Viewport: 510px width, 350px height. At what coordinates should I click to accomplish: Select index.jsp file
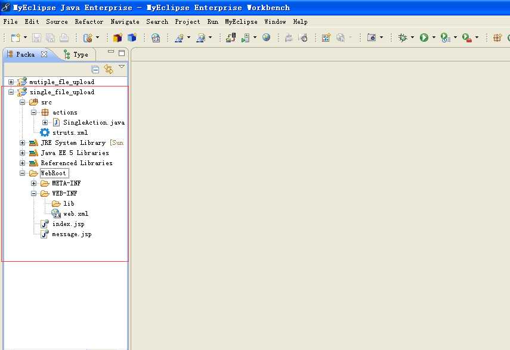pyautogui.click(x=69, y=224)
